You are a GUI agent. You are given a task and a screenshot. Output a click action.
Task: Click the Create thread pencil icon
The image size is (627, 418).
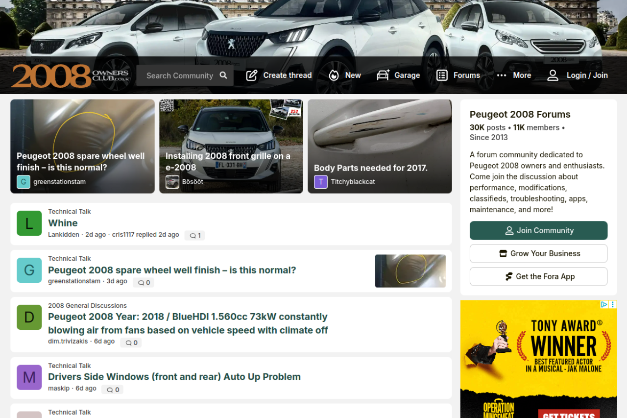(x=252, y=75)
